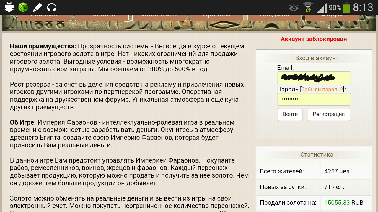Tap the cellular signal bars icon
The image size is (378, 212).
coord(322,8)
